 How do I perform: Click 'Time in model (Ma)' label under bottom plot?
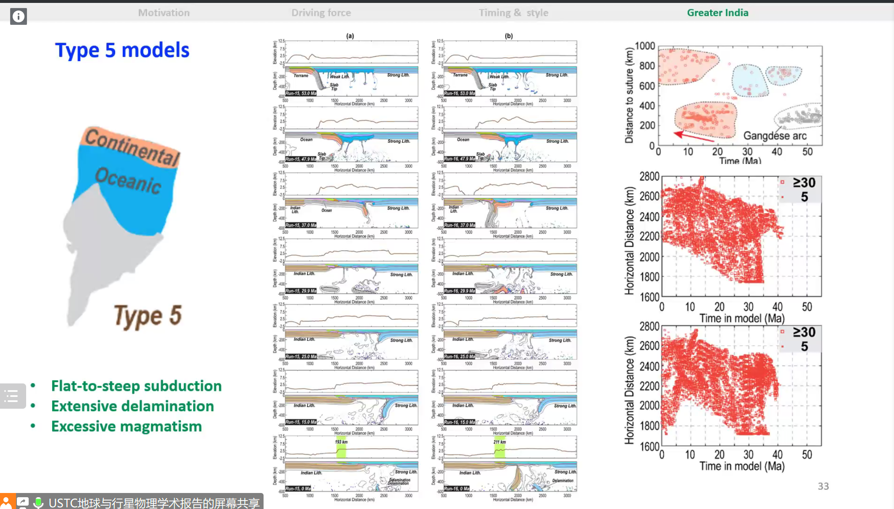[x=742, y=466]
